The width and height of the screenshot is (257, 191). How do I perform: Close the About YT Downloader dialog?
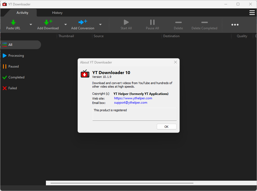(x=175, y=62)
